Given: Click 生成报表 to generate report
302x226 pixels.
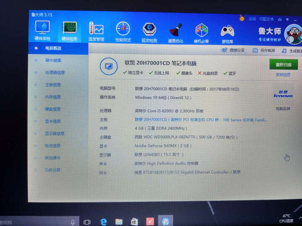Looking at the screenshot, I should [292, 51].
